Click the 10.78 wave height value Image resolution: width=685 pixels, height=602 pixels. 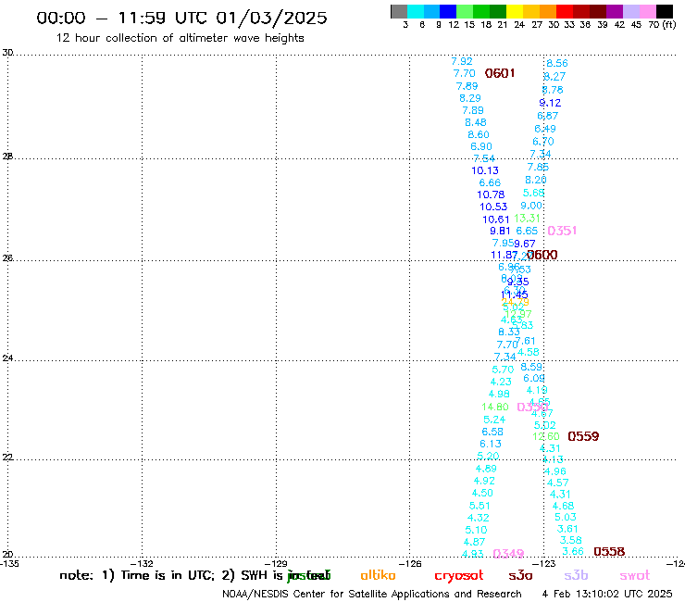tap(491, 194)
